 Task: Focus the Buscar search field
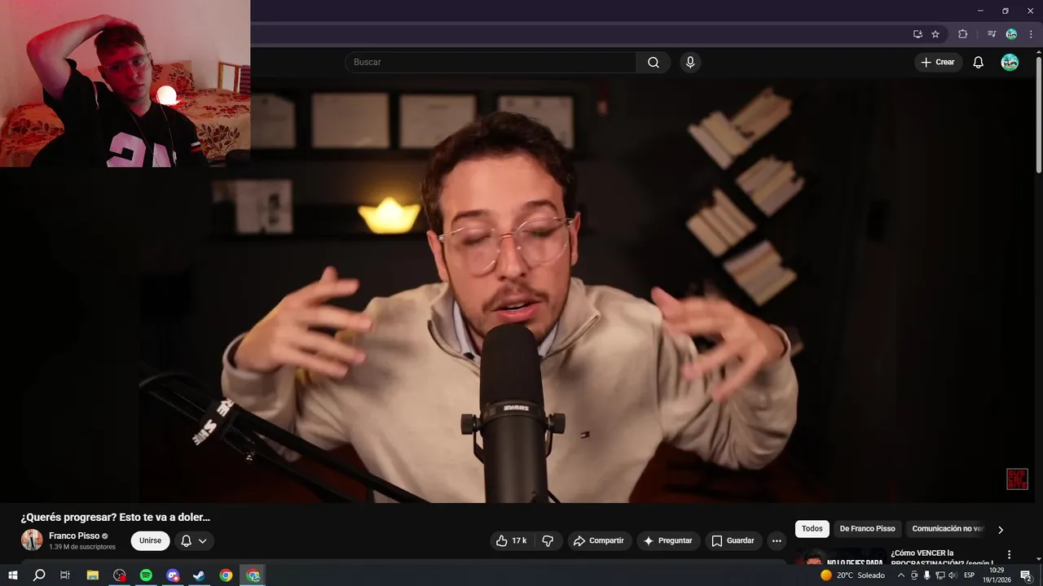491,63
